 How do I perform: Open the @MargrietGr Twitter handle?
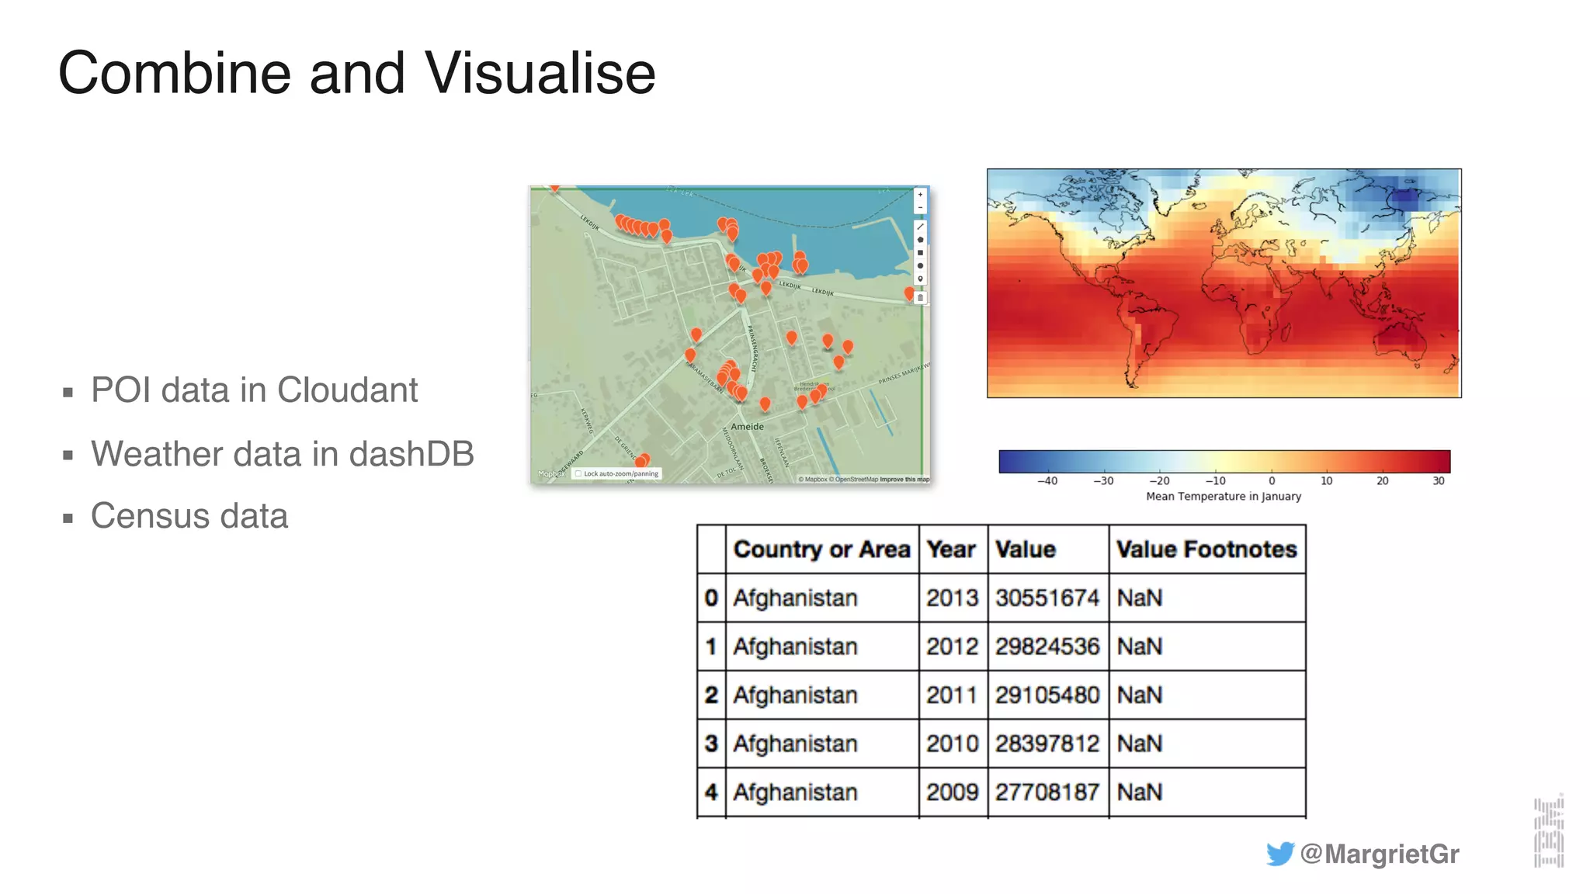[x=1380, y=854]
